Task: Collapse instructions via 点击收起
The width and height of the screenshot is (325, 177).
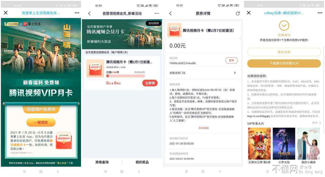Action: pos(204,128)
